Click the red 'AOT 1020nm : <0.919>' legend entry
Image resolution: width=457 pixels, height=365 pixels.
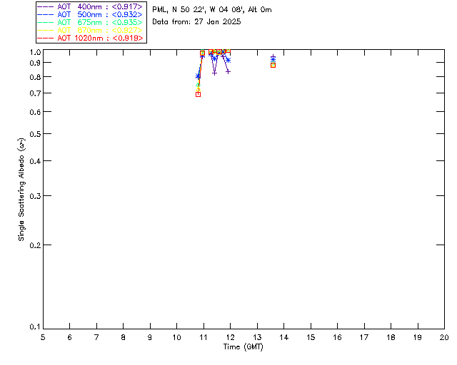[90, 38]
